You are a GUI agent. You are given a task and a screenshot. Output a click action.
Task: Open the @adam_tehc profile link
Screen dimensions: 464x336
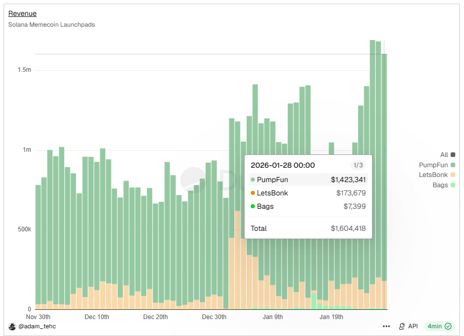tap(37, 326)
